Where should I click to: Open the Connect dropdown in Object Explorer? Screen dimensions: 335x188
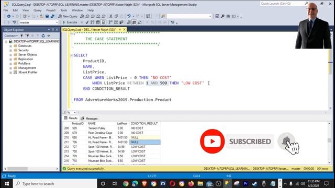[x=11, y=36]
